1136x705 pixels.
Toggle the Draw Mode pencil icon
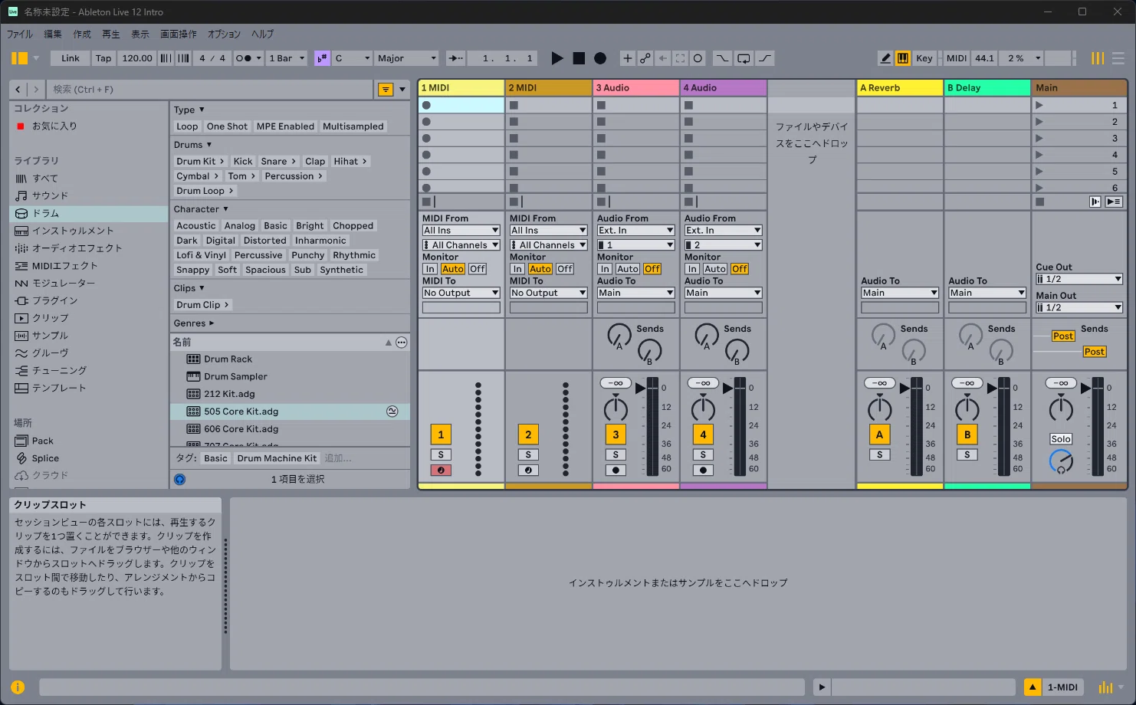point(885,58)
